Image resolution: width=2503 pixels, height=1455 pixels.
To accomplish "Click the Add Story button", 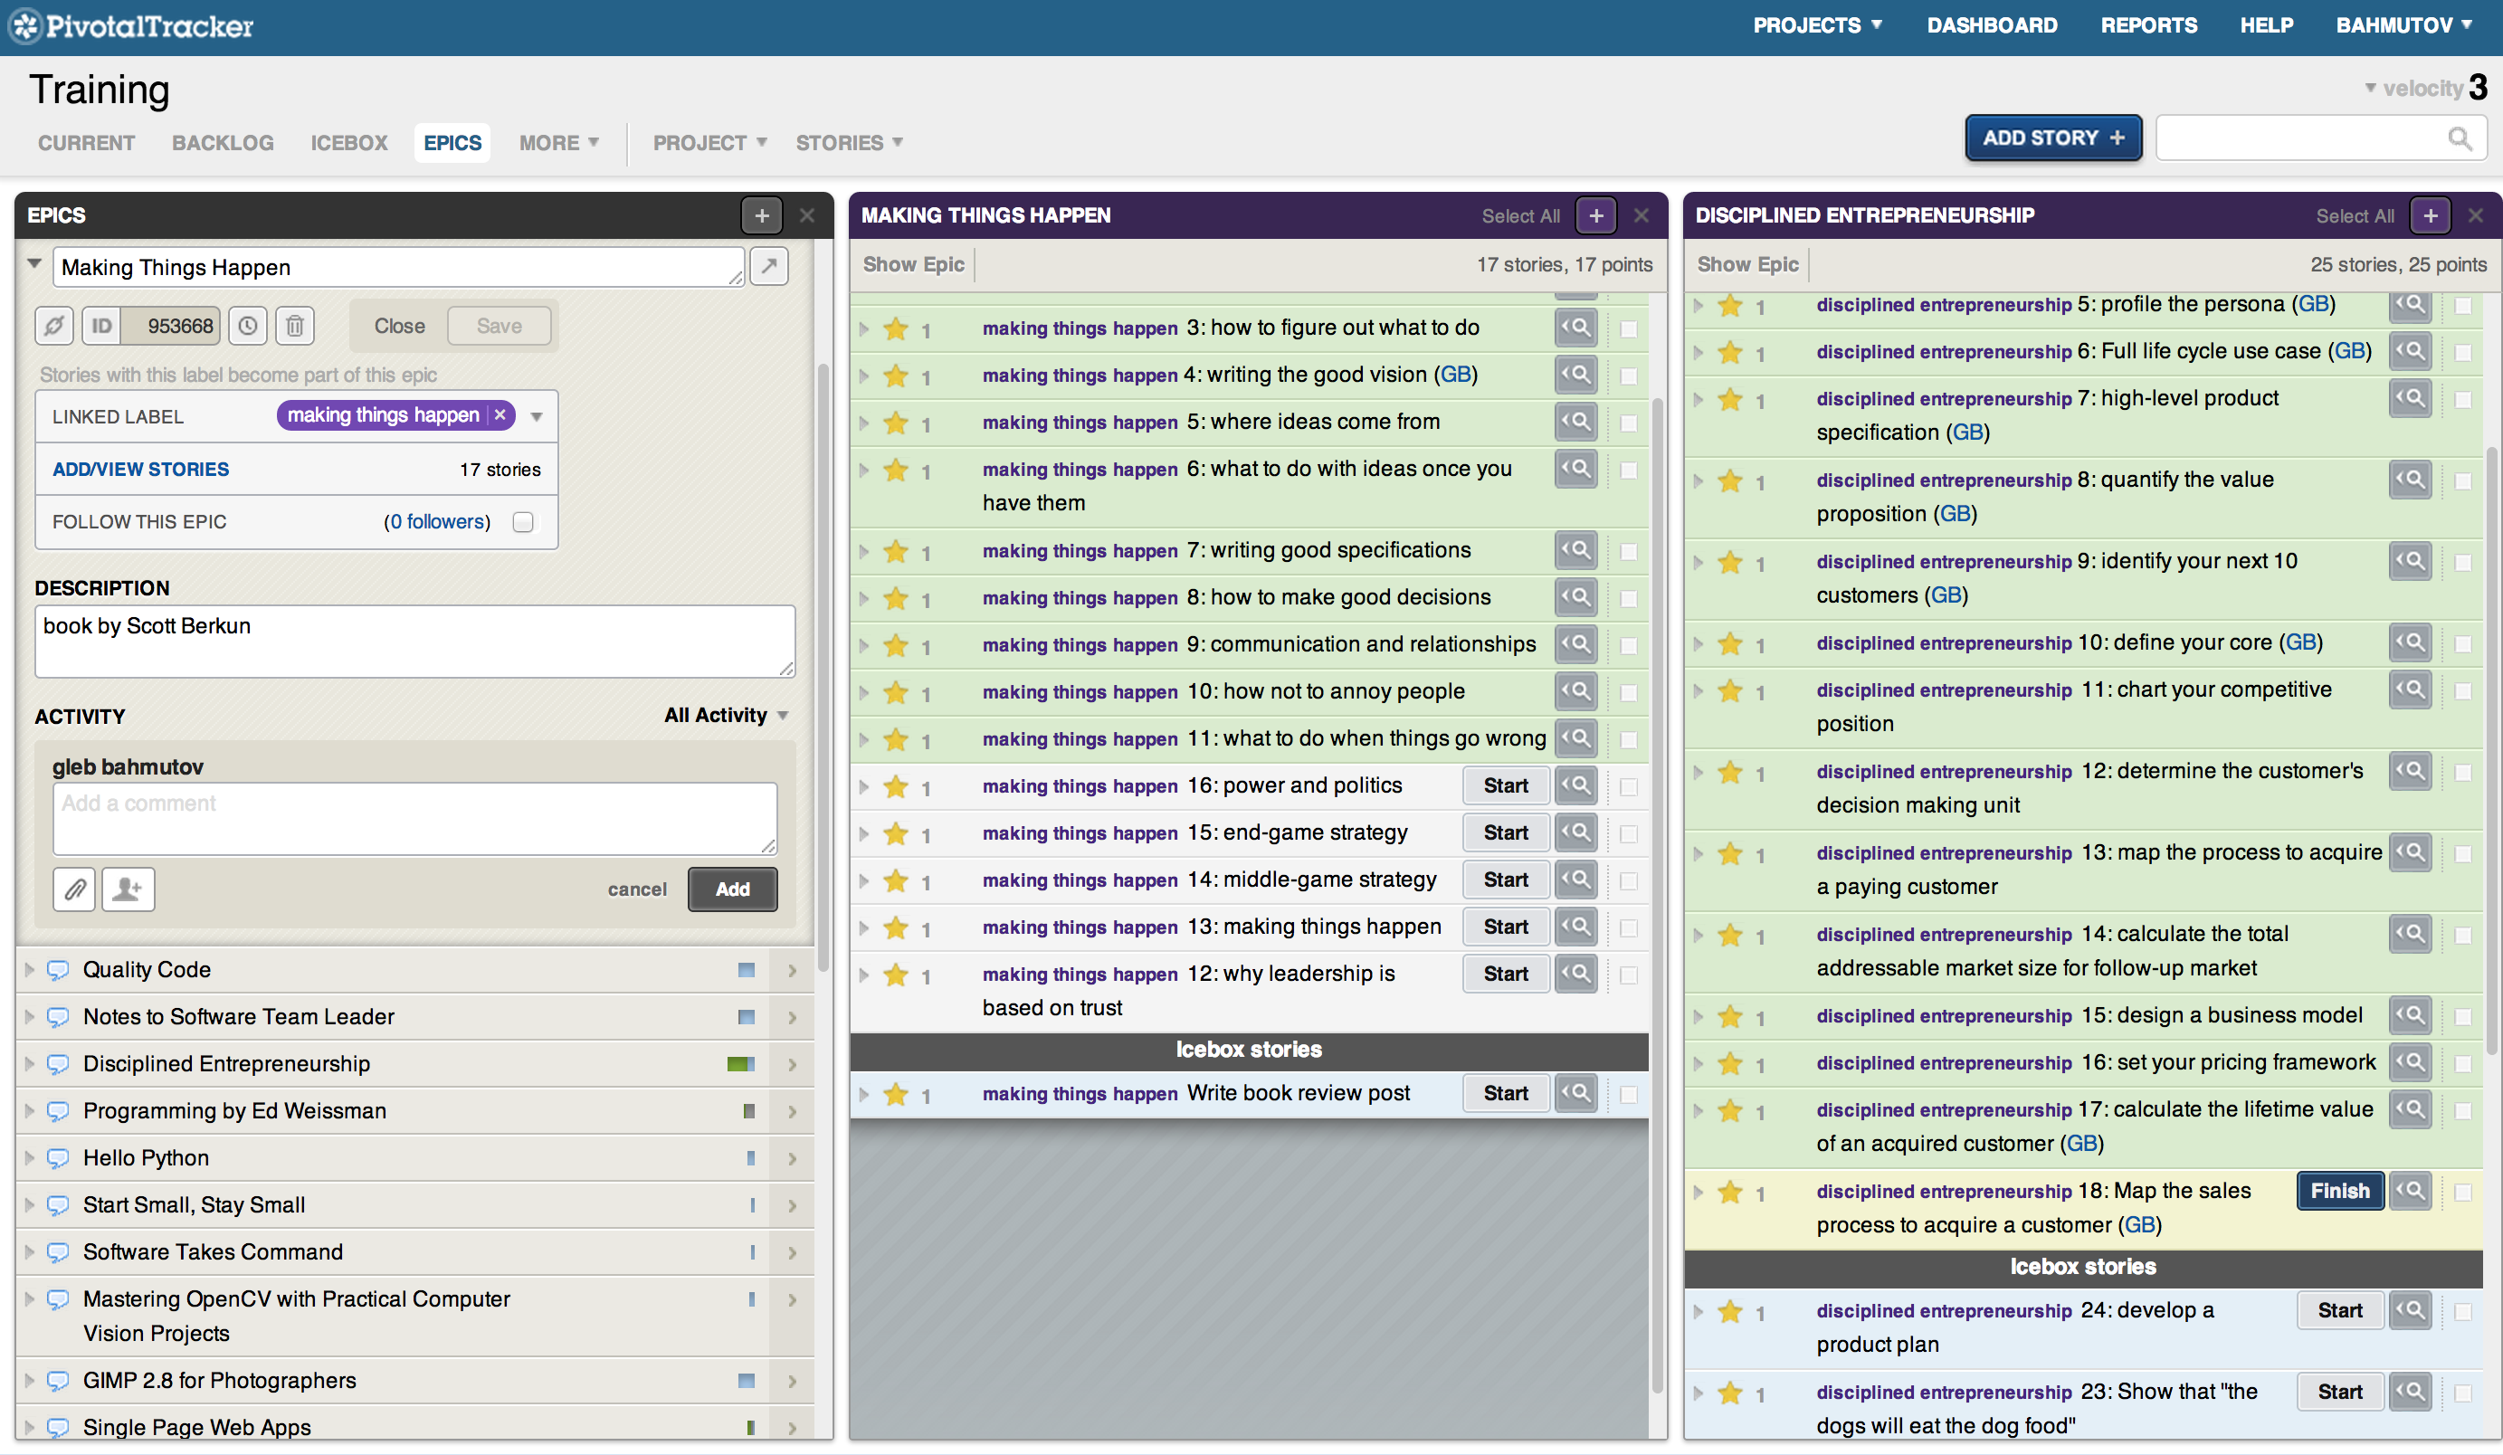I will (x=2052, y=138).
